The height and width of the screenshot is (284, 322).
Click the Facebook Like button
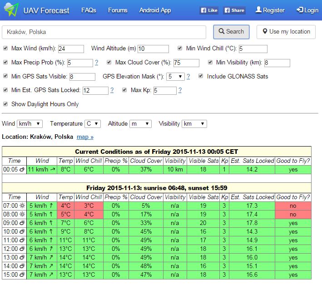click(x=209, y=10)
